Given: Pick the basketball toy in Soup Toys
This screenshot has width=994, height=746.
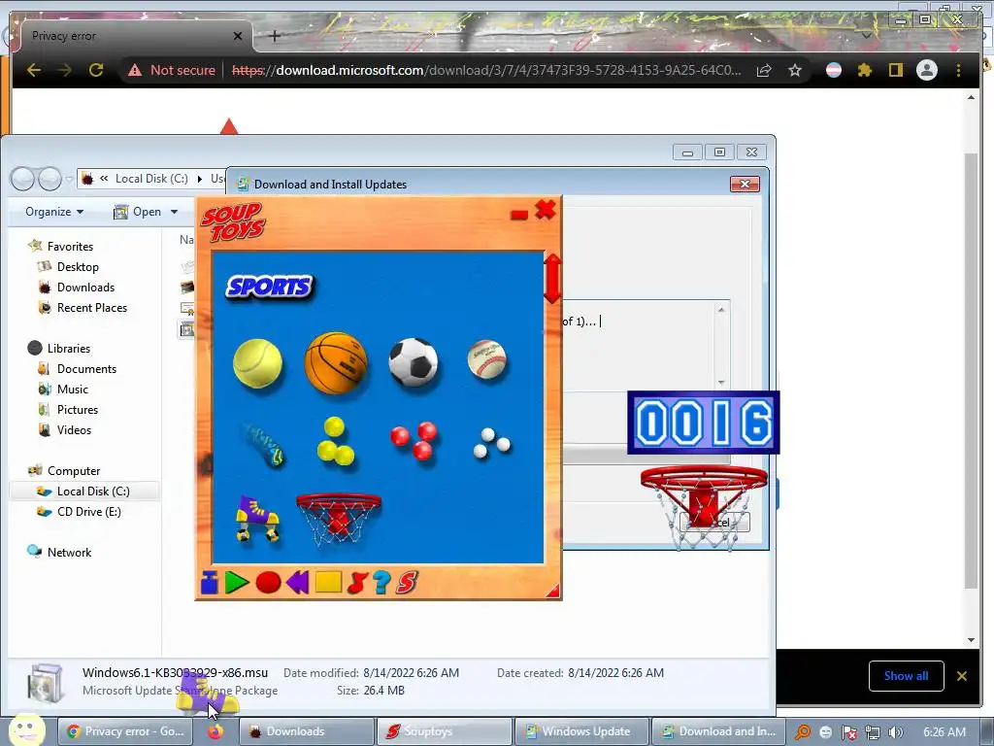Looking at the screenshot, I should tap(336, 363).
